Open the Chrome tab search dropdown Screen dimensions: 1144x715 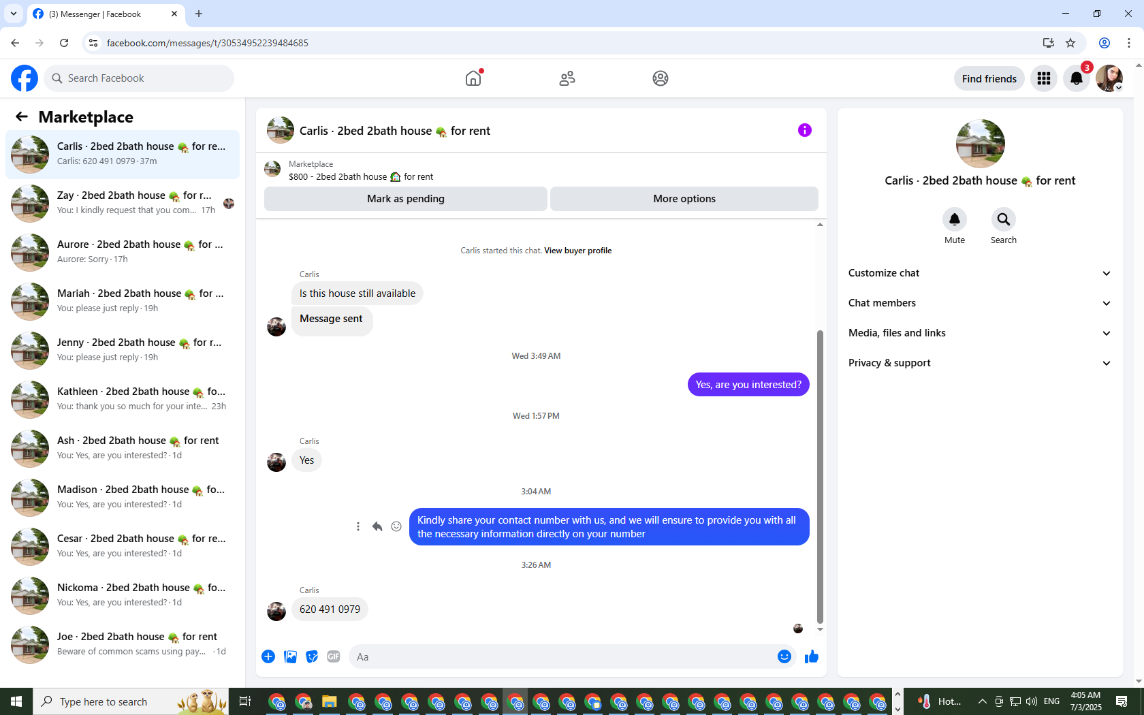(14, 14)
